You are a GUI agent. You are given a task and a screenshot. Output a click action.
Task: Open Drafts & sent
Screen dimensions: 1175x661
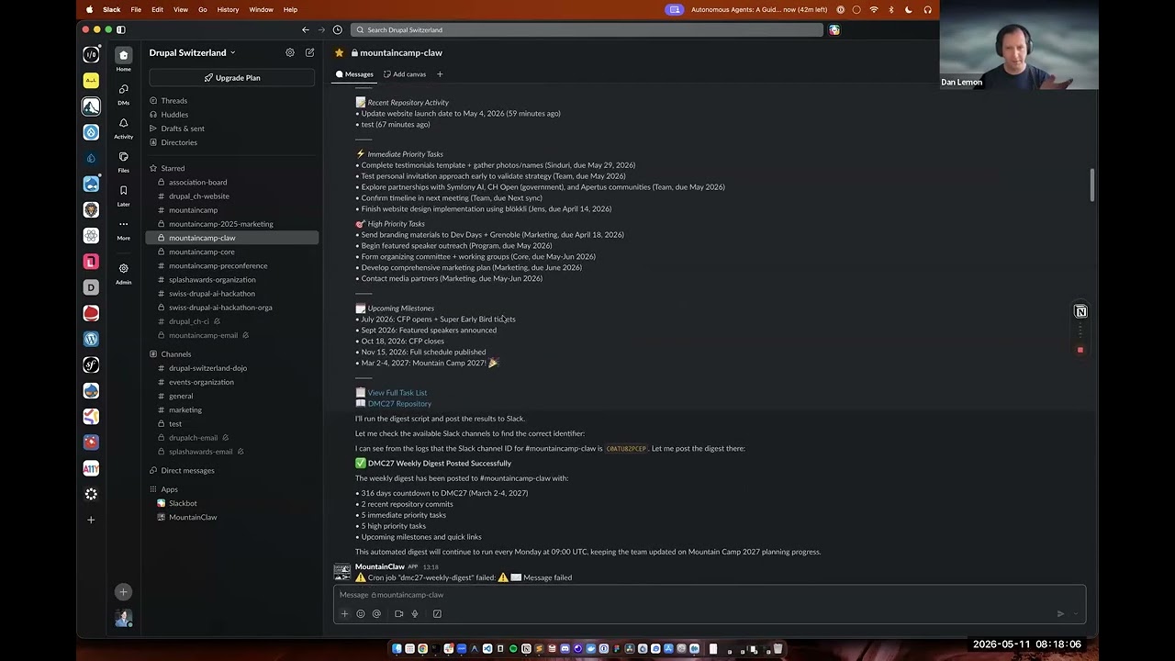click(183, 129)
